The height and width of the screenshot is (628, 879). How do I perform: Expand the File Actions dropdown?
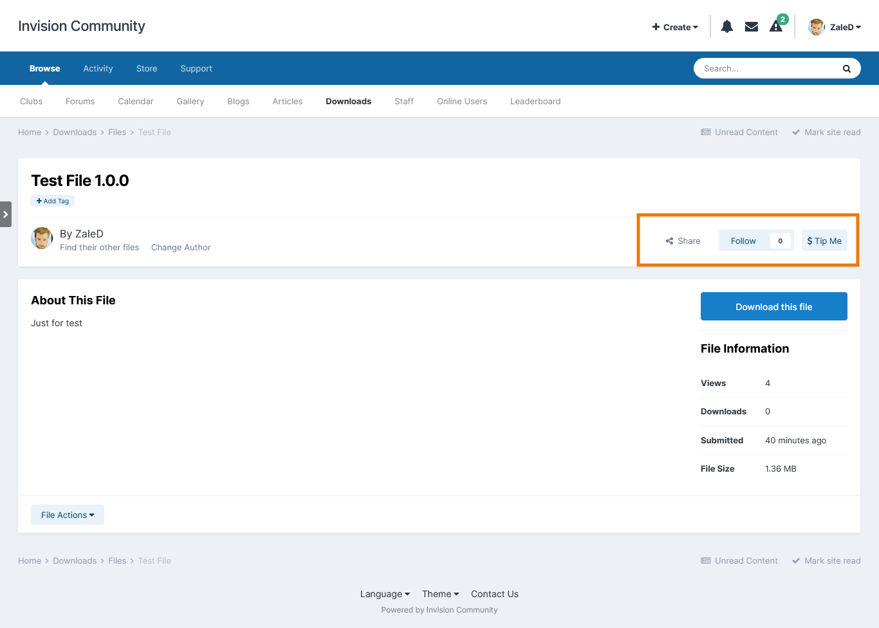pyautogui.click(x=68, y=515)
